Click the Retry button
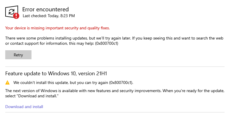228x113 pixels. [x=18, y=55]
